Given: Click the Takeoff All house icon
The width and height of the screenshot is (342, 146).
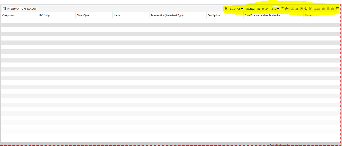Looking at the screenshot, I should [226, 9].
